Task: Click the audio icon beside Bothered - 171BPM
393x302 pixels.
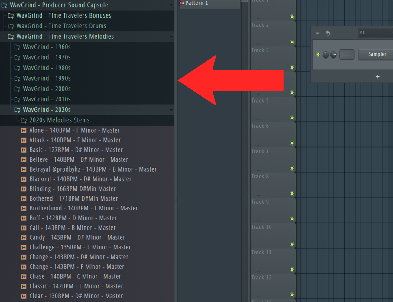Action: 24,199
